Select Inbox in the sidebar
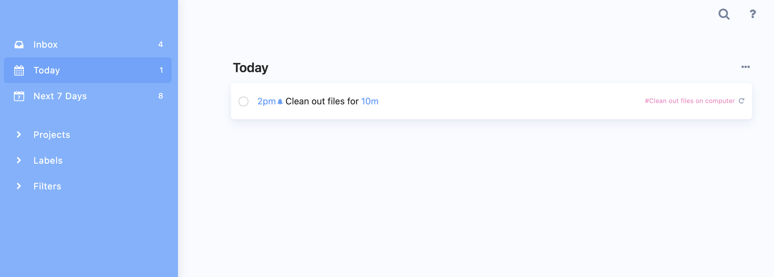This screenshot has height=277, width=774. point(88,44)
